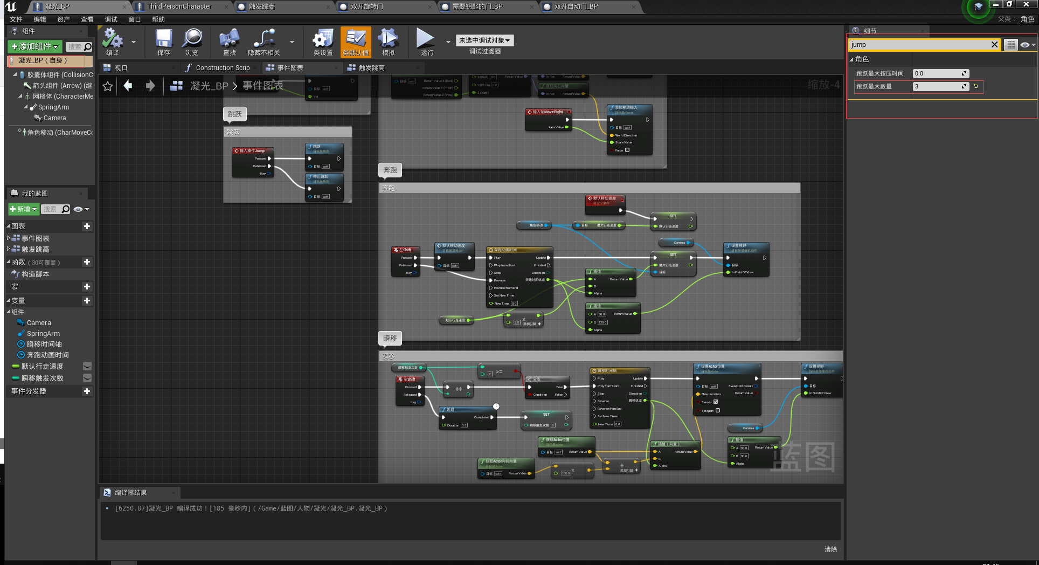Image resolution: width=1039 pixels, height=565 pixels.
Task: Open 构造脚本 in the functions list
Action: pos(36,274)
